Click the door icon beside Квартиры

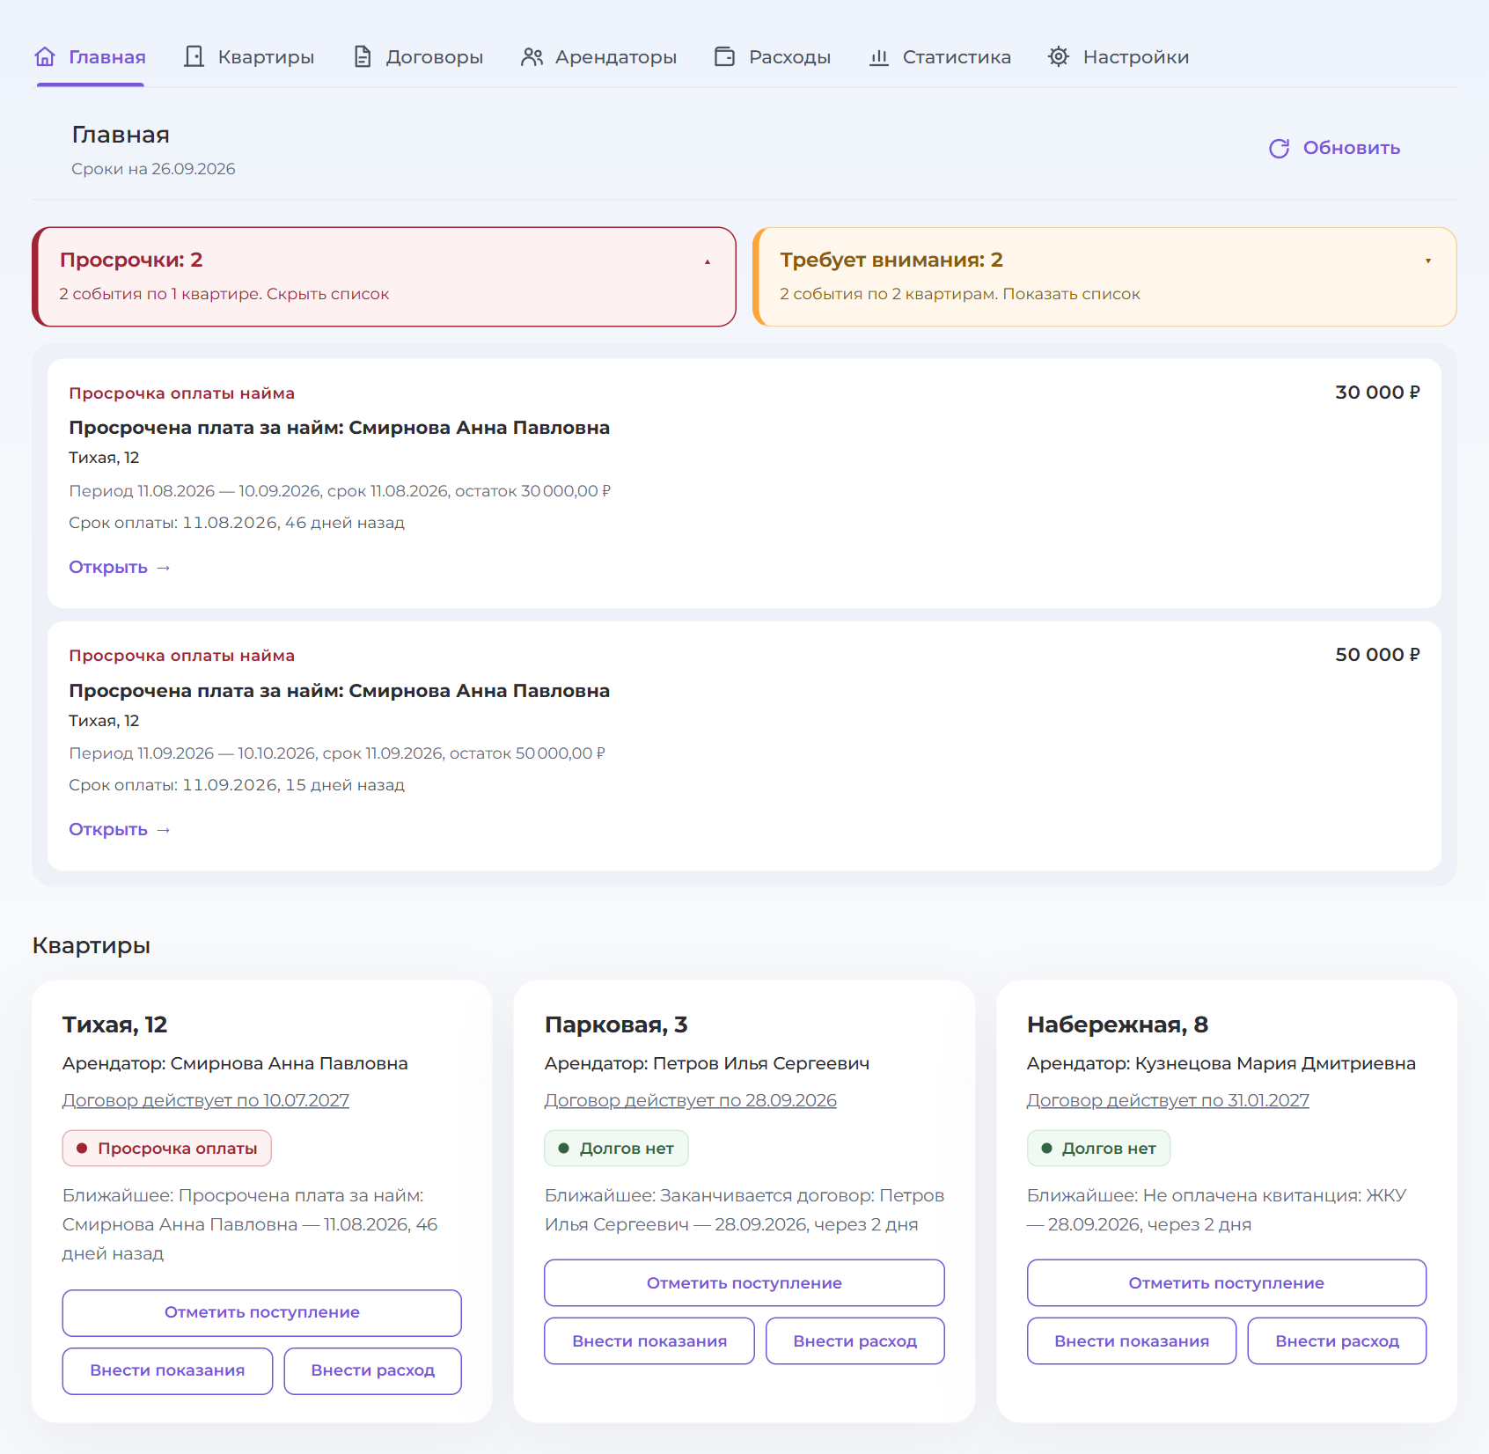194,57
